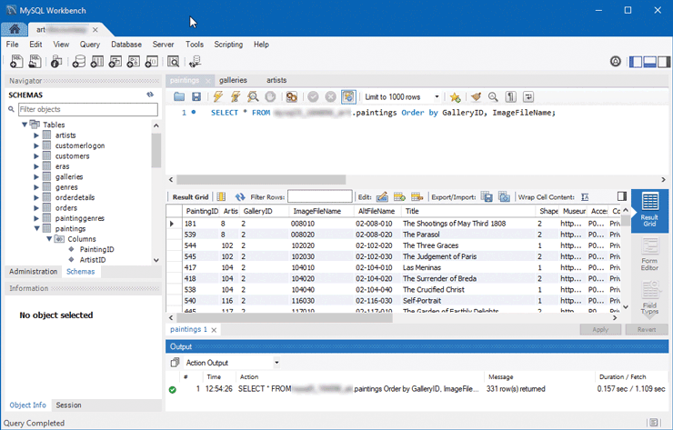Viewport: 673px width, 430px height.
Task: Click the Filter Rows input field
Action: tap(319, 196)
